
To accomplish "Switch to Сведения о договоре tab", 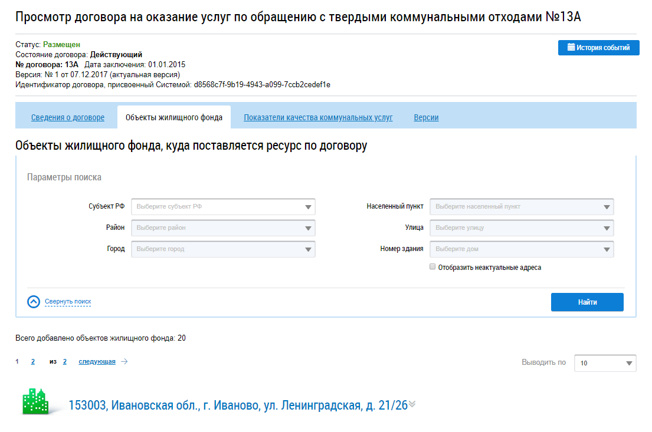I will coord(68,118).
